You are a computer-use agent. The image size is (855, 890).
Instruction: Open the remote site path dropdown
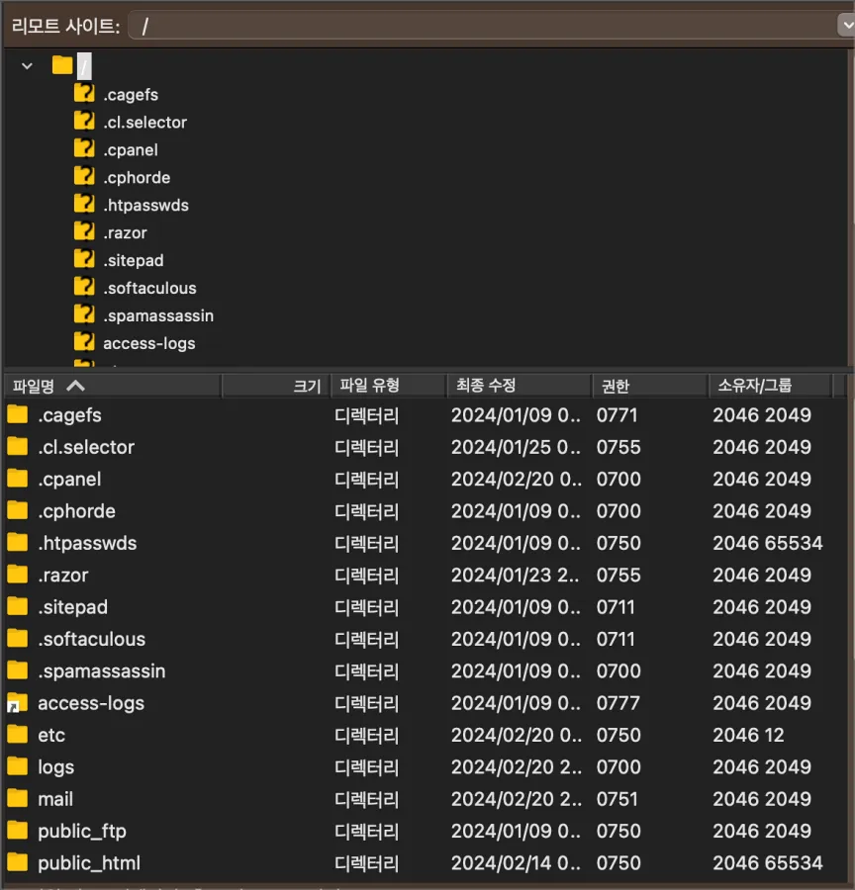pyautogui.click(x=842, y=26)
